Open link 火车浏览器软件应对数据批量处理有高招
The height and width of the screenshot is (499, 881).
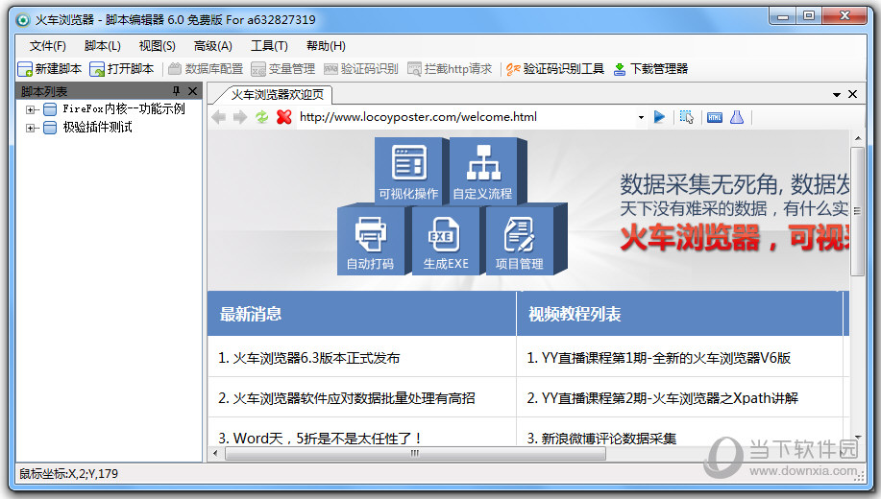tap(354, 398)
